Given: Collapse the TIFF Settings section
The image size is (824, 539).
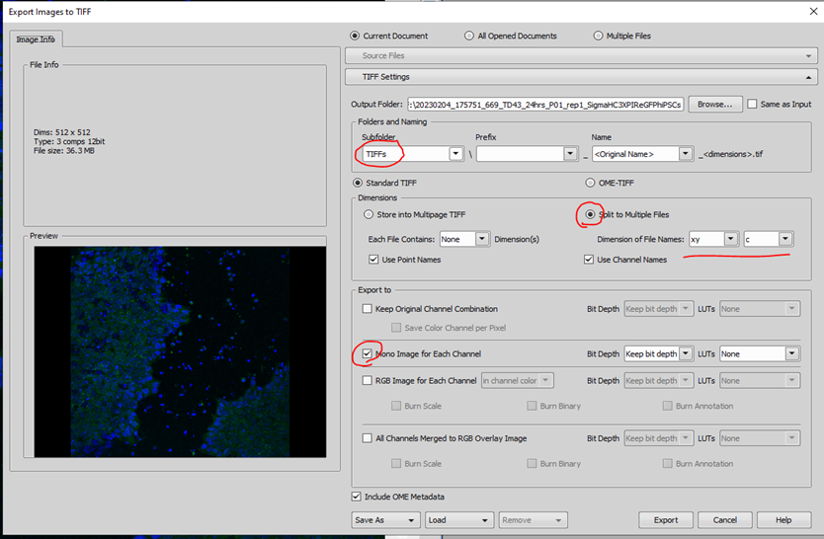Looking at the screenshot, I should 809,77.
